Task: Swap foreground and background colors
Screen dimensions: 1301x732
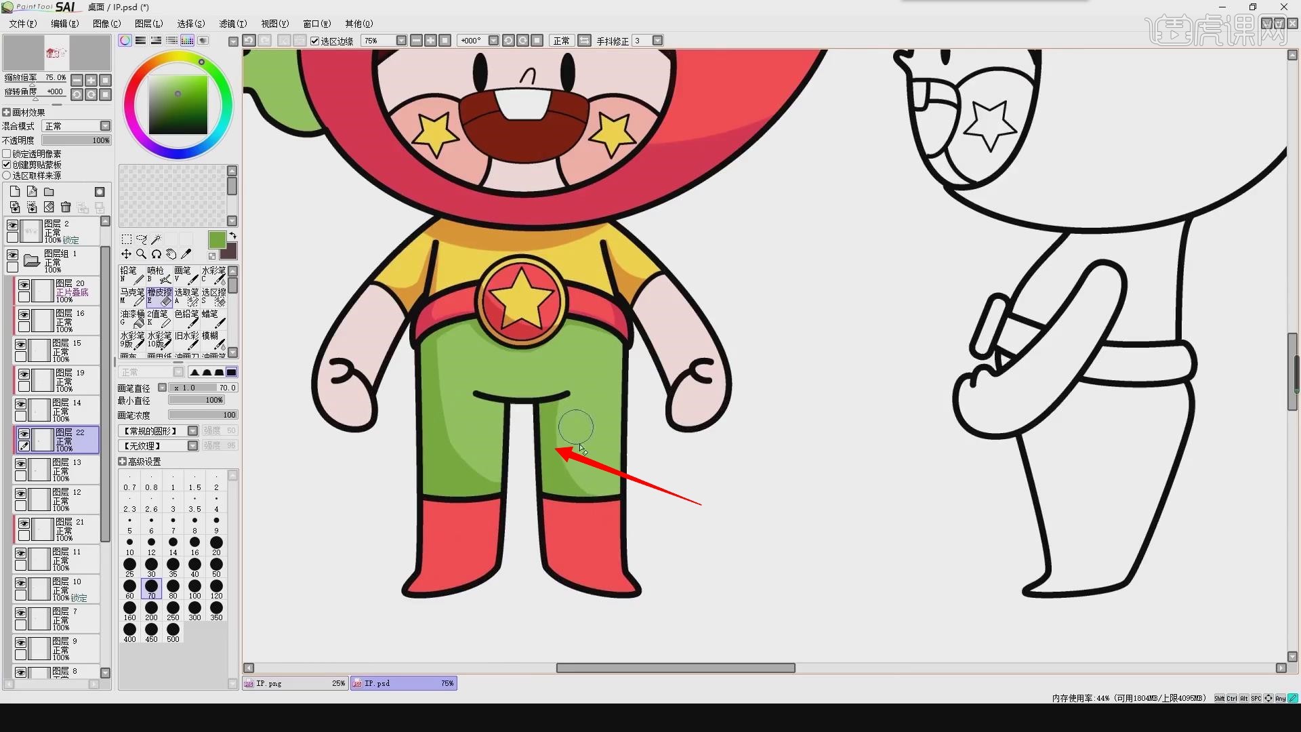Action: pos(232,236)
